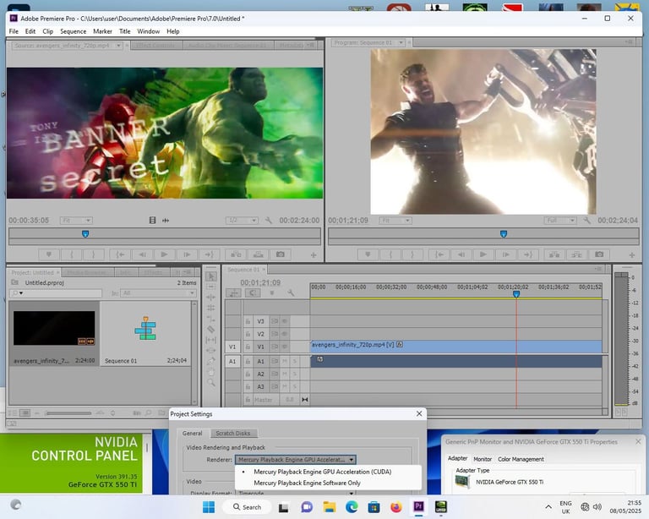Adjust Project panel thumbnail zoom slider

click(x=68, y=413)
